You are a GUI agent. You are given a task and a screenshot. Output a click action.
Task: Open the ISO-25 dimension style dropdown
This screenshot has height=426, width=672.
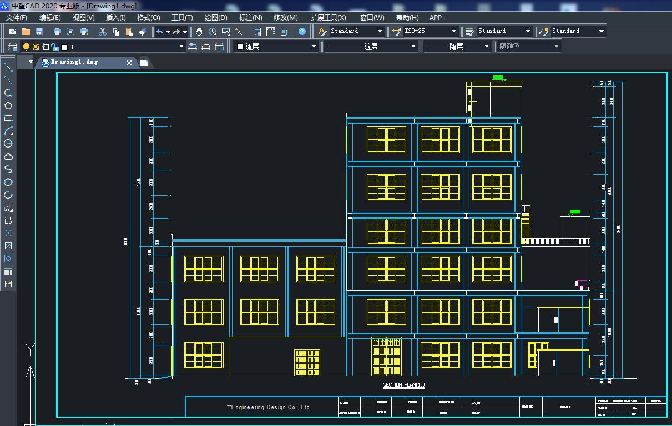453,31
